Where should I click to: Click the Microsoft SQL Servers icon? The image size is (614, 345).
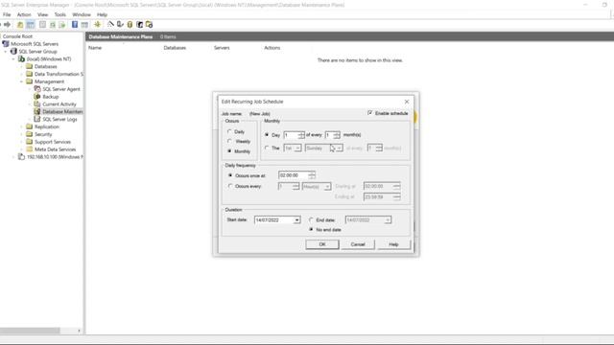[6, 44]
